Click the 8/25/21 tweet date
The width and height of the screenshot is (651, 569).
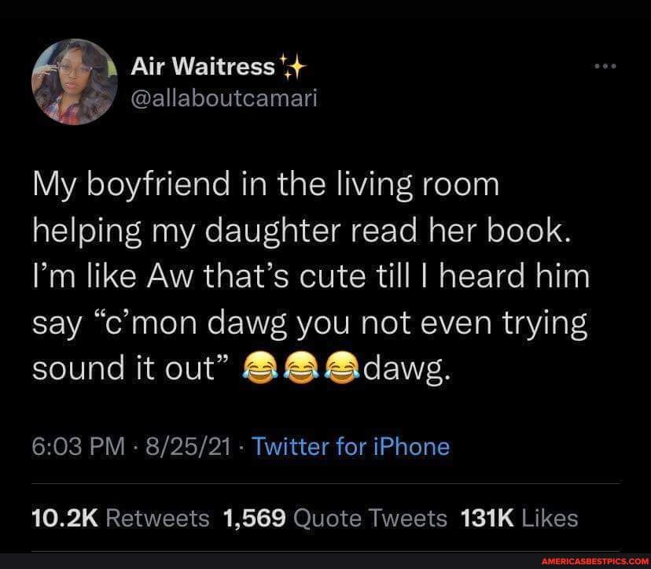188,447
